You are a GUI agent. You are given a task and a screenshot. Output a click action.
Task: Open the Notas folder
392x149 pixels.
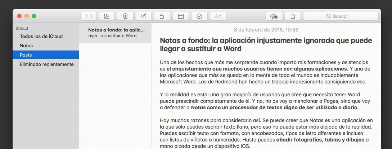pos(26,45)
